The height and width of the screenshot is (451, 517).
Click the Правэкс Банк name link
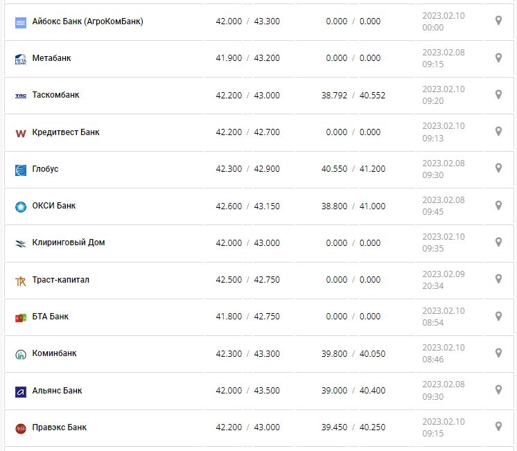point(60,427)
